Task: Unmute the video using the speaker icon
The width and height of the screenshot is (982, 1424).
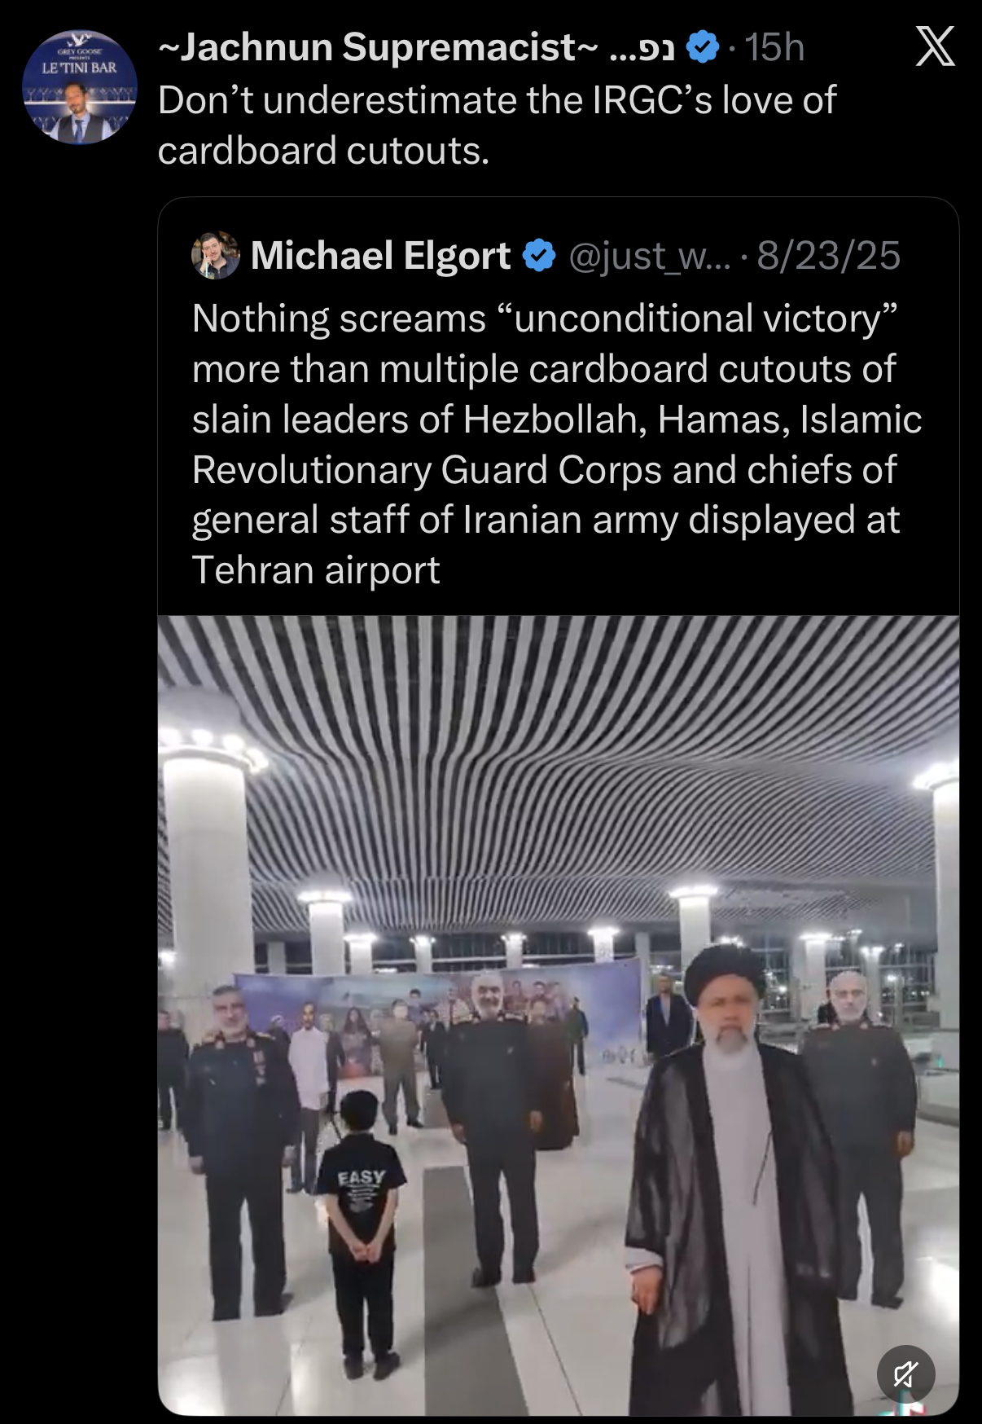Action: click(906, 1374)
